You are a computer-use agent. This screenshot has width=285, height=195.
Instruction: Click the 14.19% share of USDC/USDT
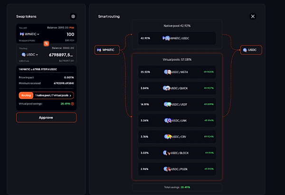(x=145, y=104)
